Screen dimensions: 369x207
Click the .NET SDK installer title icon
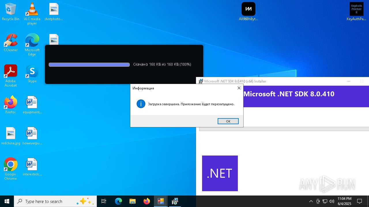[x=201, y=81]
